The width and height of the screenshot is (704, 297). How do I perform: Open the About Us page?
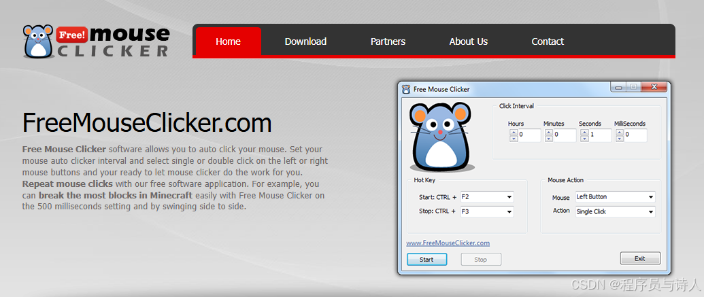click(x=468, y=41)
